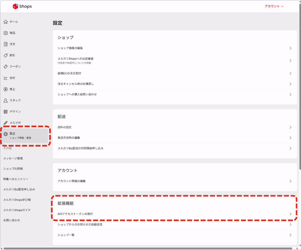This screenshot has height=250, width=301.
Task: Click 発送元住所の編集 text
Action: (69, 138)
